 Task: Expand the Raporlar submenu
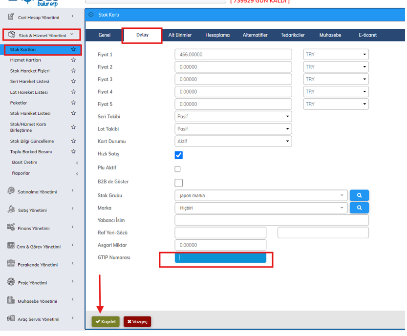coord(44,173)
